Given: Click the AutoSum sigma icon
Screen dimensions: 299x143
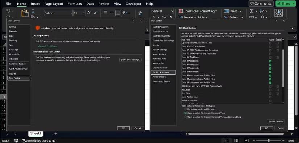Looking at the screenshot, I should coord(252,11).
